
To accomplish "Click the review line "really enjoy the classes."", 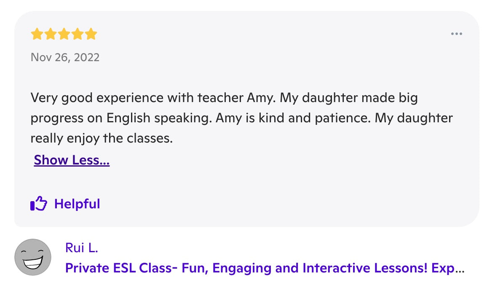I will coord(102,138).
